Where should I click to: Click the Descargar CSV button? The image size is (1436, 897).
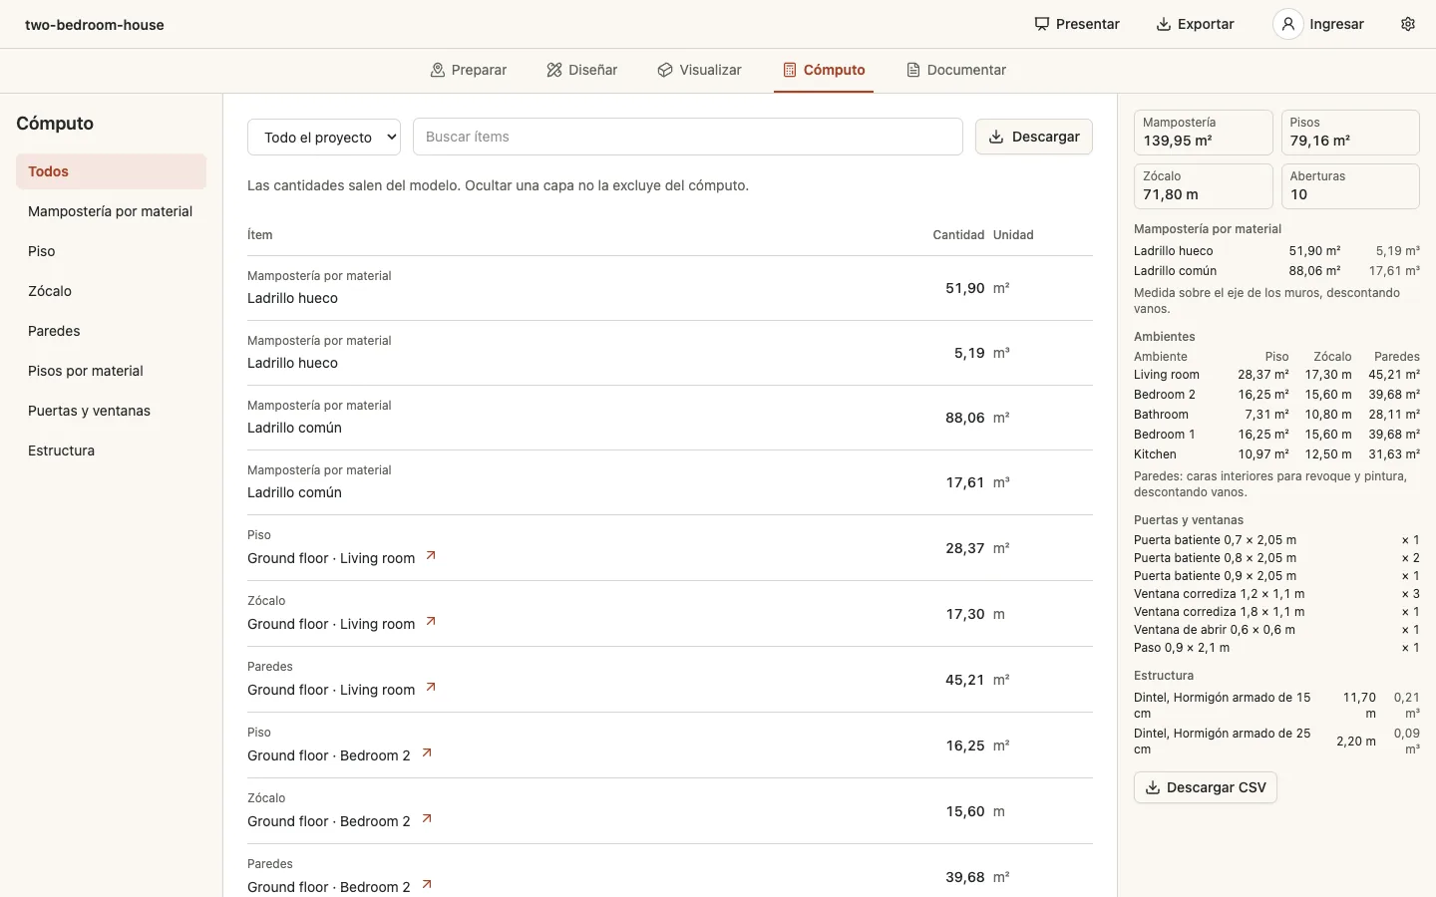(x=1206, y=787)
